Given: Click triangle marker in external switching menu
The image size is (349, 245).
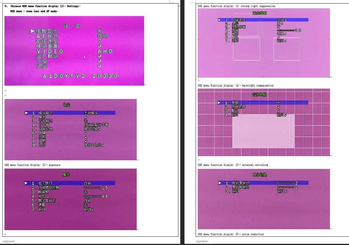Looking at the screenshot, I should [x=220, y=183].
